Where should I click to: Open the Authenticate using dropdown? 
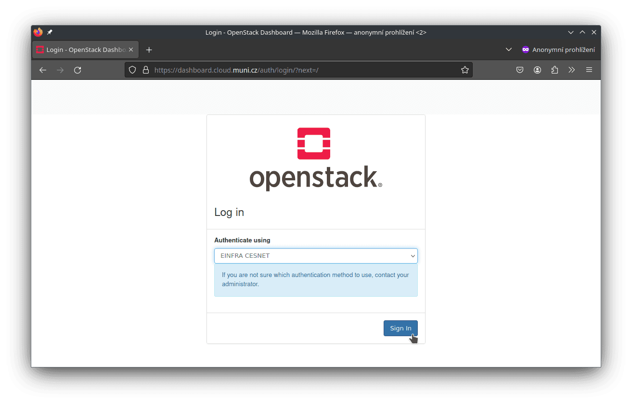pyautogui.click(x=316, y=256)
